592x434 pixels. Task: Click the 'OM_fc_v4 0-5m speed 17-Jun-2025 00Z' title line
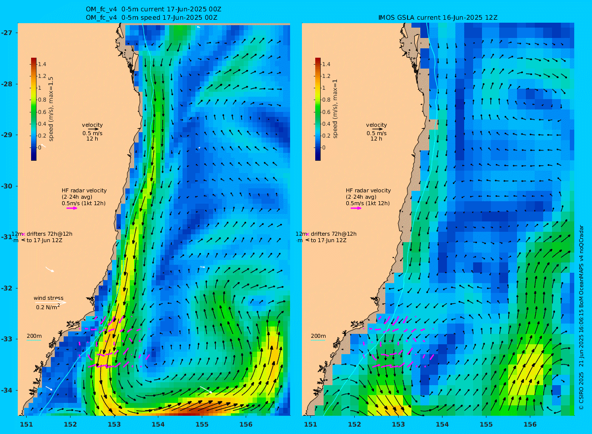click(151, 17)
